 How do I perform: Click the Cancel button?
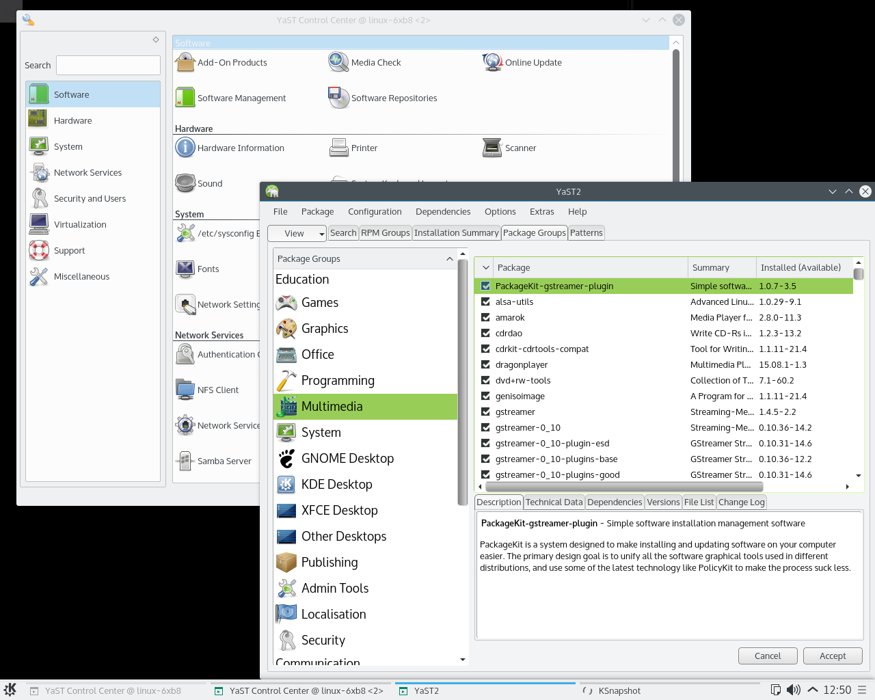[768, 656]
